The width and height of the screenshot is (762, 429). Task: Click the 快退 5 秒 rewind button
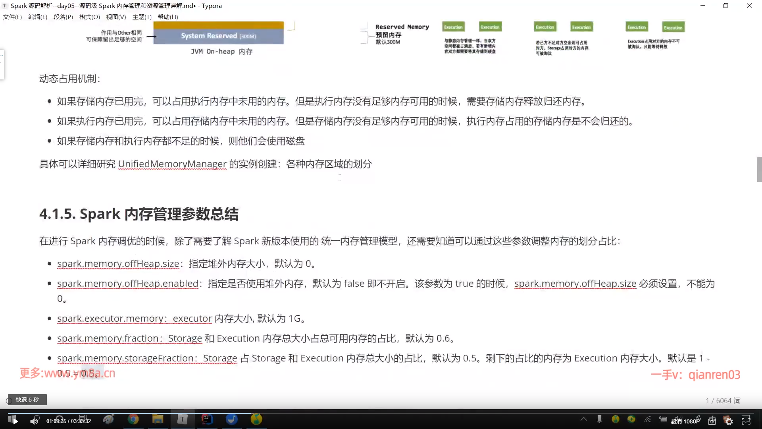pyautogui.click(x=27, y=400)
